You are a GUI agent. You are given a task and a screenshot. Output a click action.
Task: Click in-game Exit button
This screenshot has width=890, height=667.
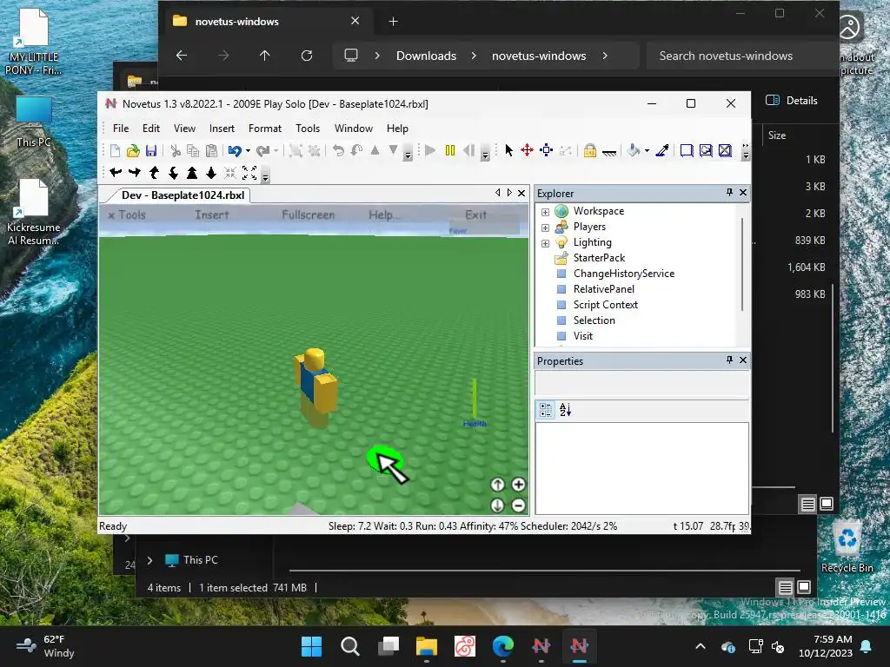[x=475, y=215]
